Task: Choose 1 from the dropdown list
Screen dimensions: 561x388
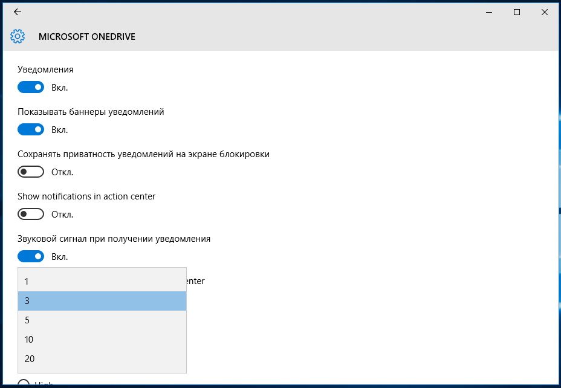Action: (x=102, y=282)
